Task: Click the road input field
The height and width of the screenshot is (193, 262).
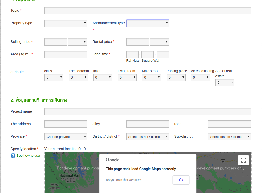Action: 230,124
